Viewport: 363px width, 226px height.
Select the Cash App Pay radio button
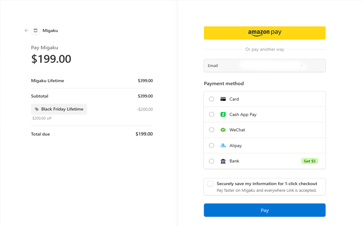tap(211, 114)
